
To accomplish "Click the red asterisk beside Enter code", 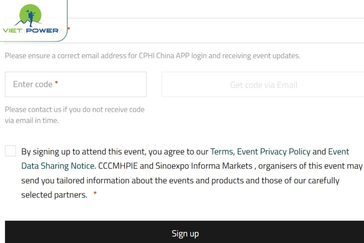I will pyautogui.click(x=56, y=84).
